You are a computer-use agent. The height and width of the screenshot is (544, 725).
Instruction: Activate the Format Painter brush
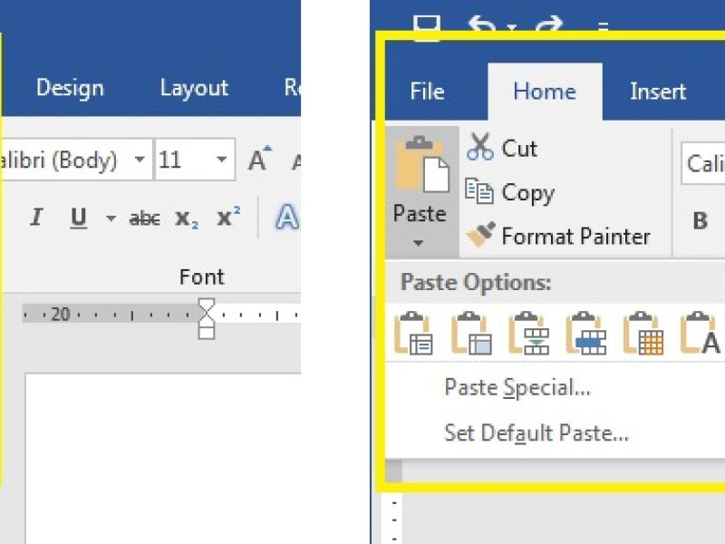click(x=480, y=236)
